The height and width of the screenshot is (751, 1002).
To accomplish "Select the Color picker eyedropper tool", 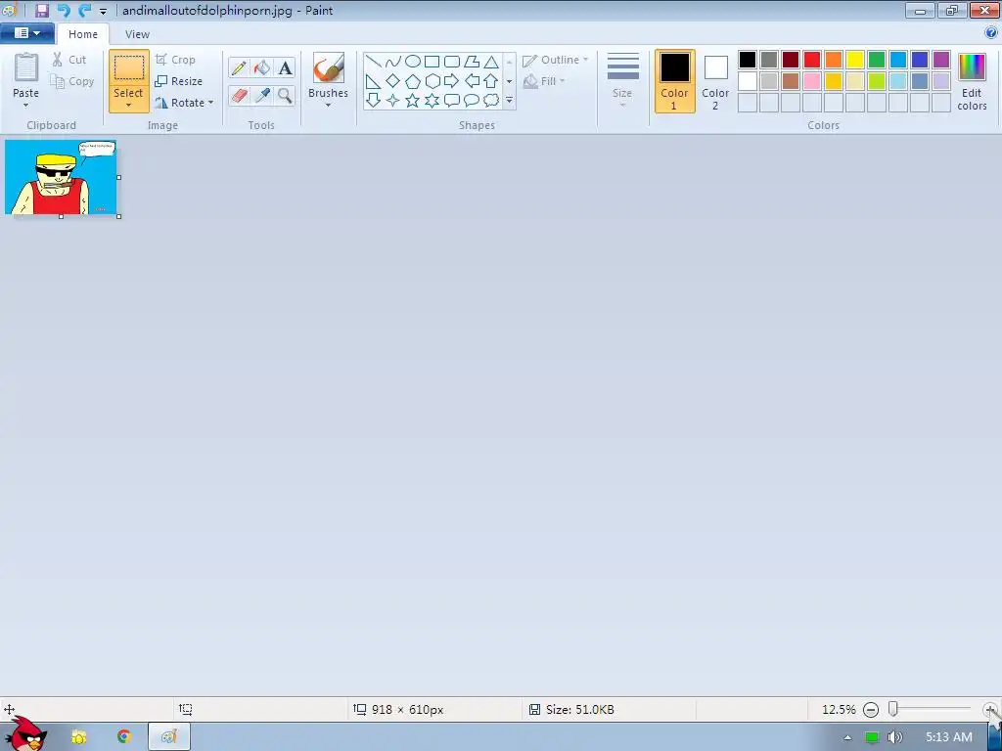I will [262, 96].
